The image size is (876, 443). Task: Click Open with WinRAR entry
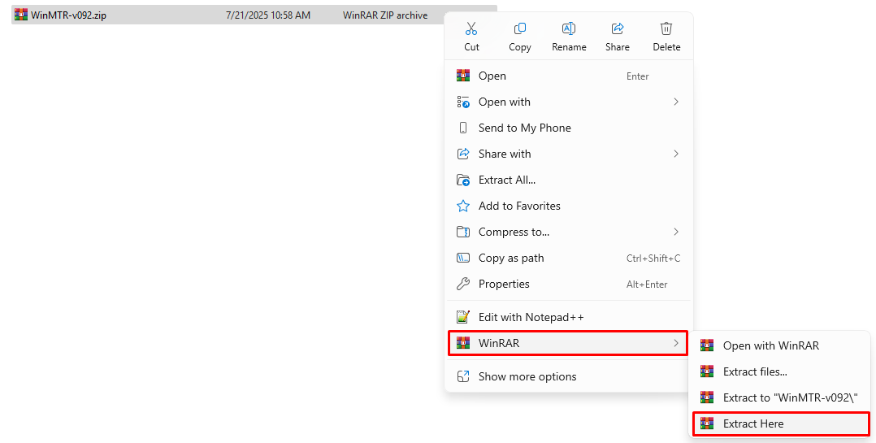(770, 345)
